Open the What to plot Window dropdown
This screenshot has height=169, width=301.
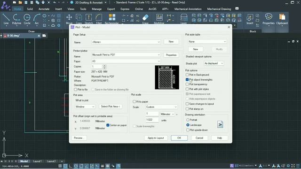[85, 107]
